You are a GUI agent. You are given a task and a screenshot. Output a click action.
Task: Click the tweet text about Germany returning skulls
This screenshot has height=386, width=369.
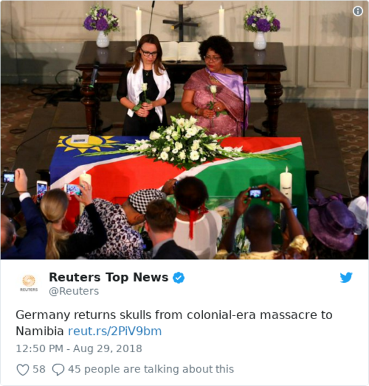tap(174, 323)
